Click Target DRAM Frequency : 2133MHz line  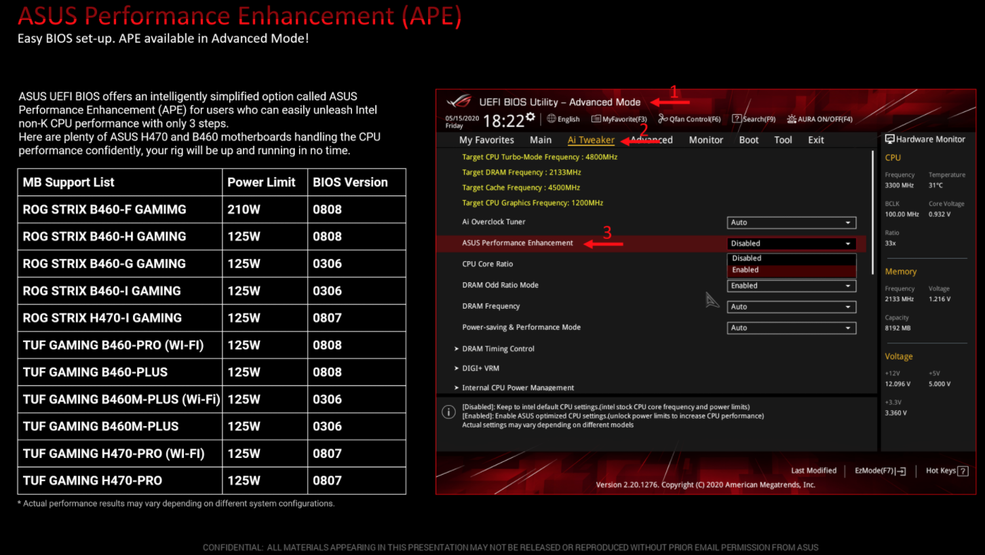point(522,172)
